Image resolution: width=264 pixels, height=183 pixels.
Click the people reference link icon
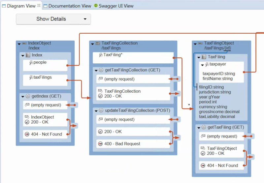[x=31, y=63]
